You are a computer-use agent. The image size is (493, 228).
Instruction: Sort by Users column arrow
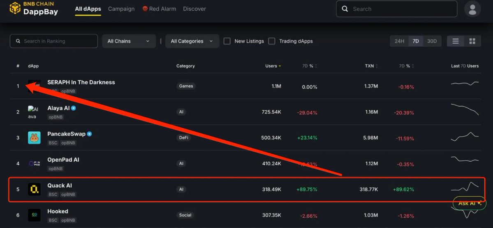click(280, 66)
